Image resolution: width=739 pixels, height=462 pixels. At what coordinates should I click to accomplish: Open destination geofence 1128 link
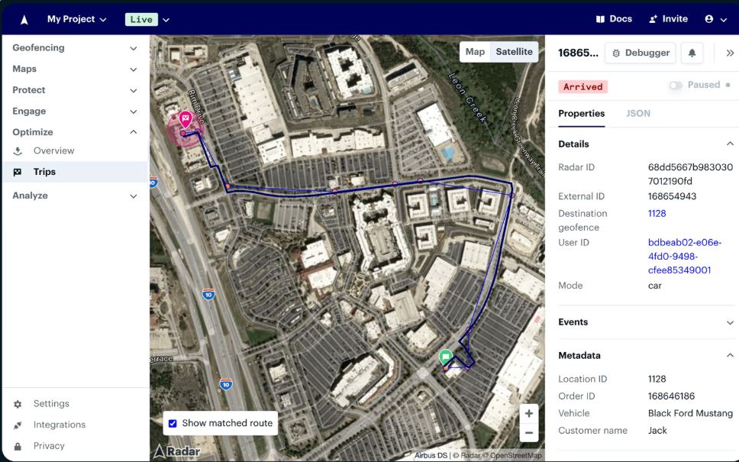(x=657, y=214)
